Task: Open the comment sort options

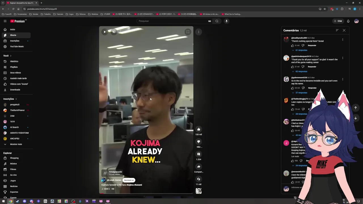Action: coord(337,30)
